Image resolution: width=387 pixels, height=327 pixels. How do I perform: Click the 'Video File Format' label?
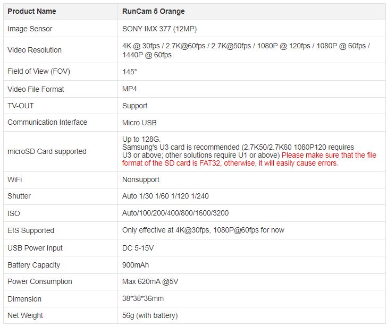(36, 89)
